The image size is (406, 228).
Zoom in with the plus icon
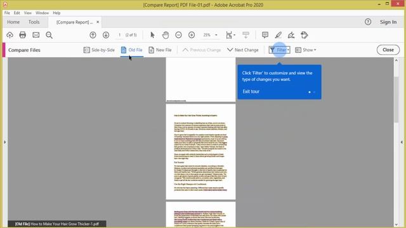pyautogui.click(x=192, y=35)
